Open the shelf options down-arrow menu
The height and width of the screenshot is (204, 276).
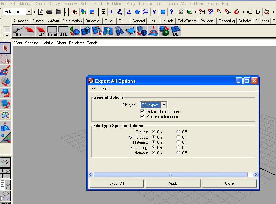(7, 35)
